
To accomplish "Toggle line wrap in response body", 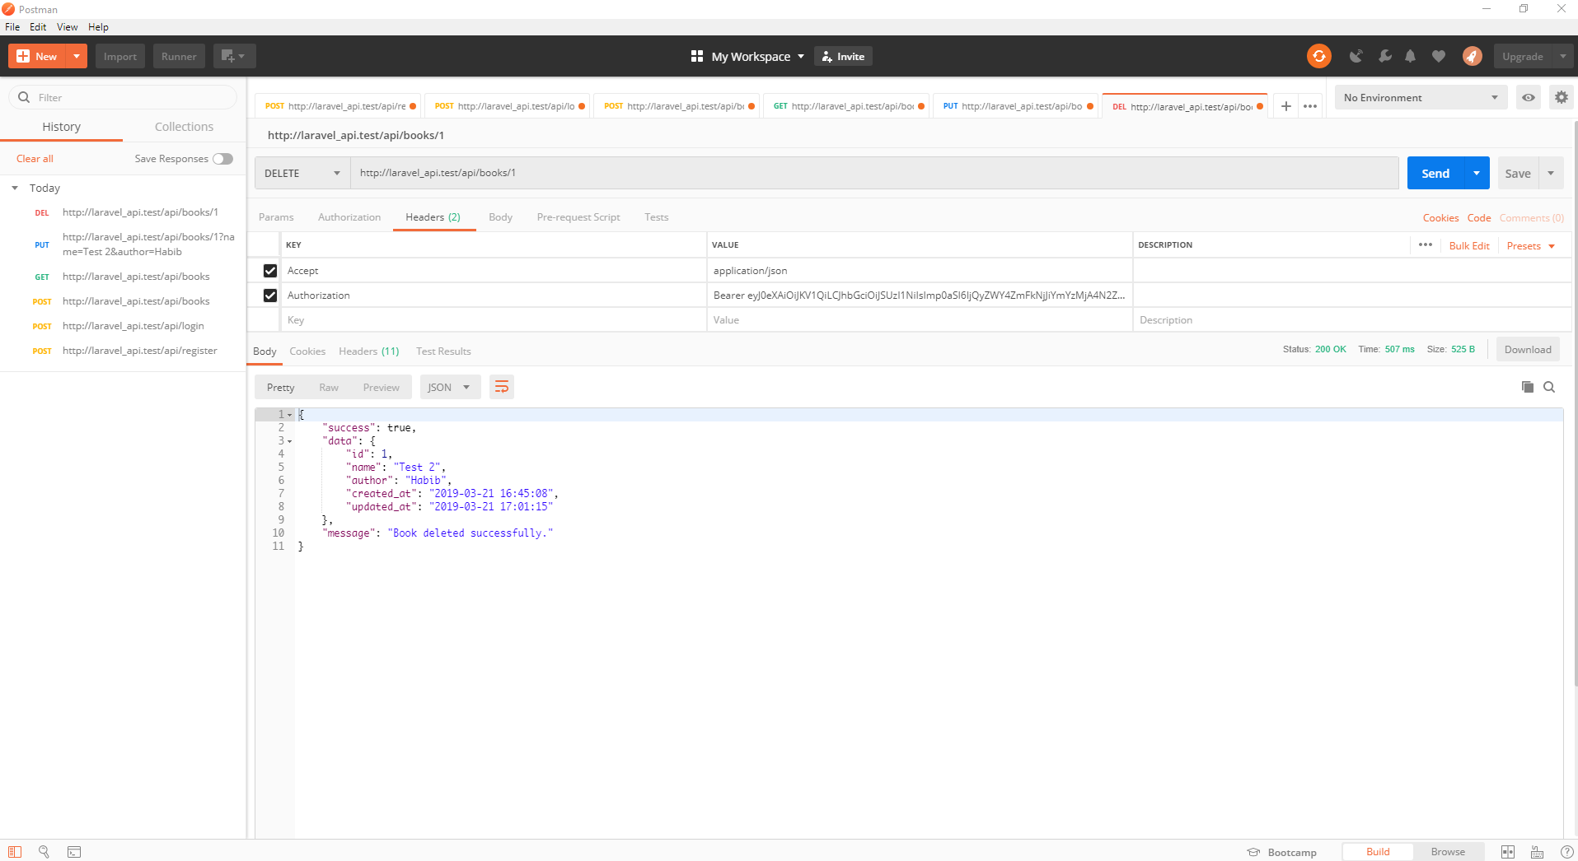I will (x=502, y=387).
